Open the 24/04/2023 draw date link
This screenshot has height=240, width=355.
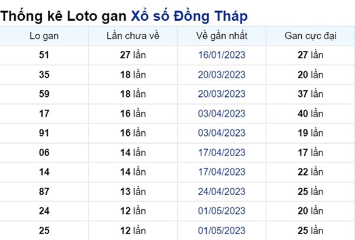pyautogui.click(x=222, y=192)
